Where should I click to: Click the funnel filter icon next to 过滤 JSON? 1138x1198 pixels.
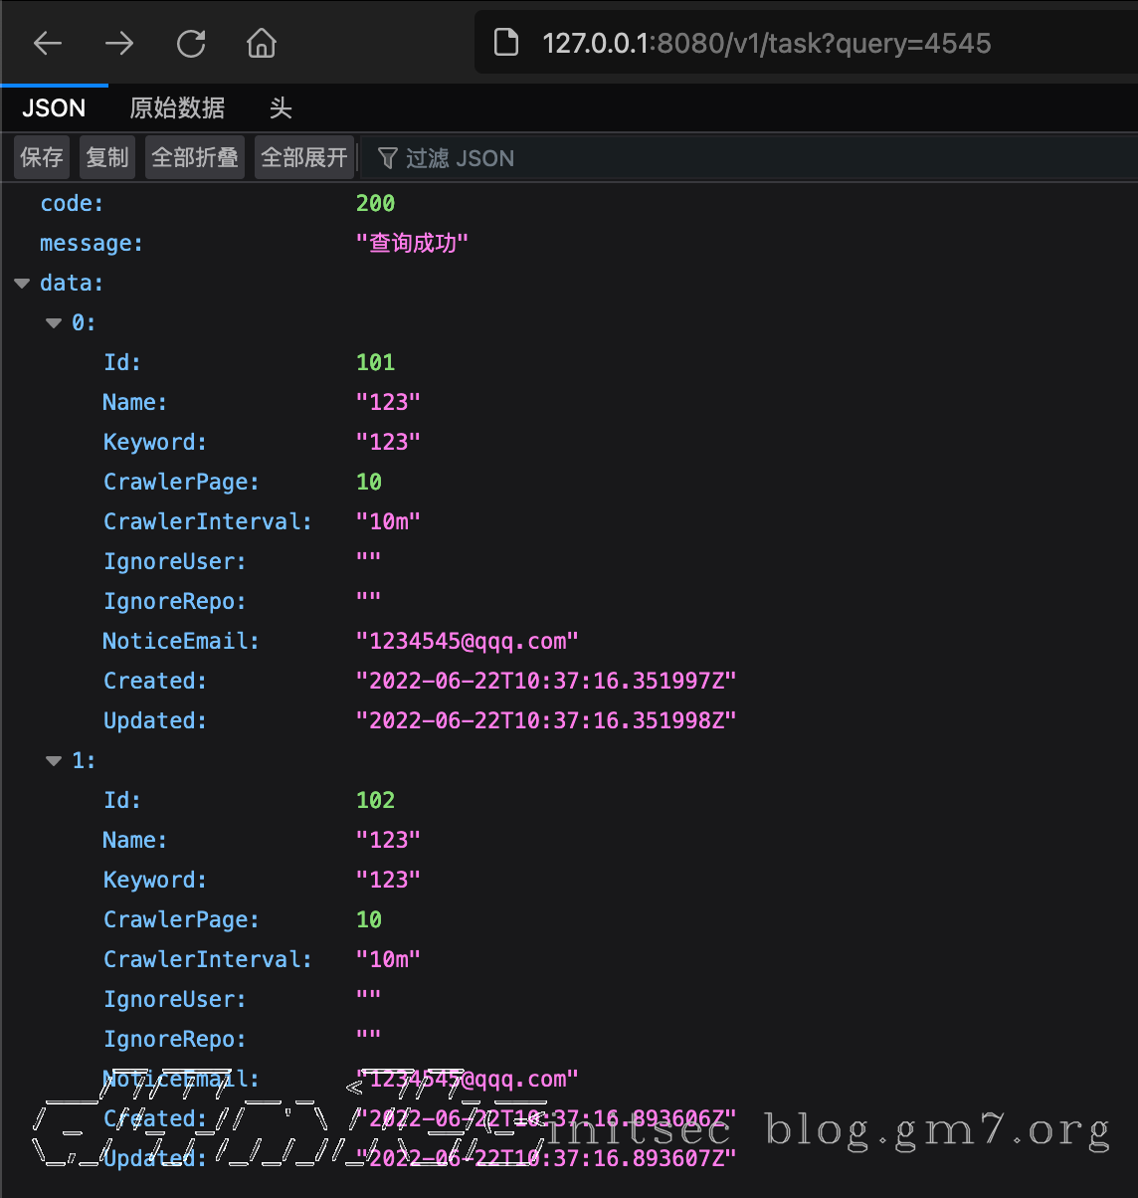tap(386, 157)
